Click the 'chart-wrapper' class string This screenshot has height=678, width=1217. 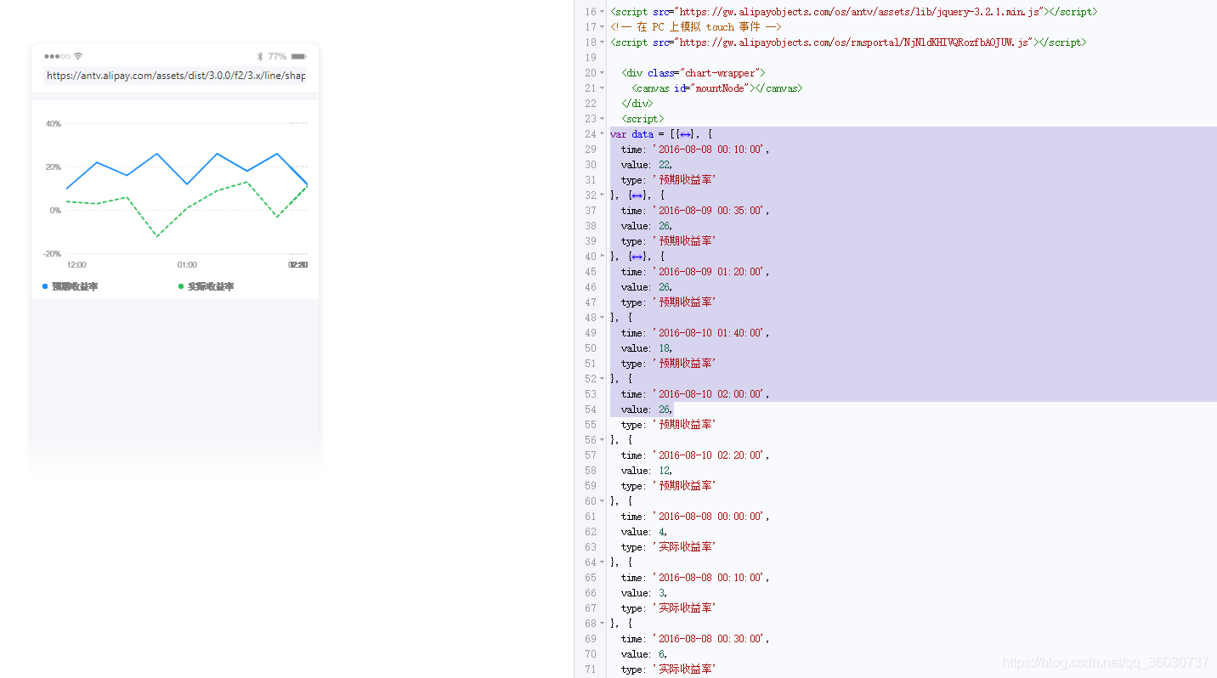pos(720,73)
